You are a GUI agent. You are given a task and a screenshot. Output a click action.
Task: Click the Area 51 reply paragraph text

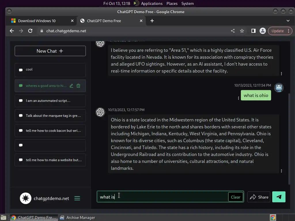point(192,60)
